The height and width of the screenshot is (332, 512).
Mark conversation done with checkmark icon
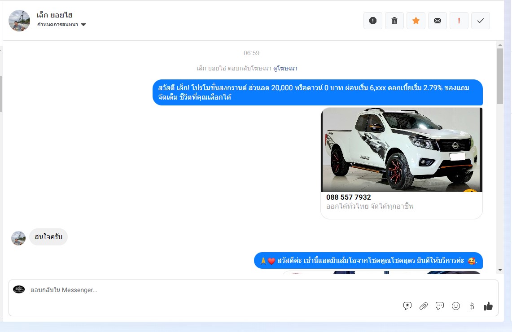pyautogui.click(x=480, y=21)
